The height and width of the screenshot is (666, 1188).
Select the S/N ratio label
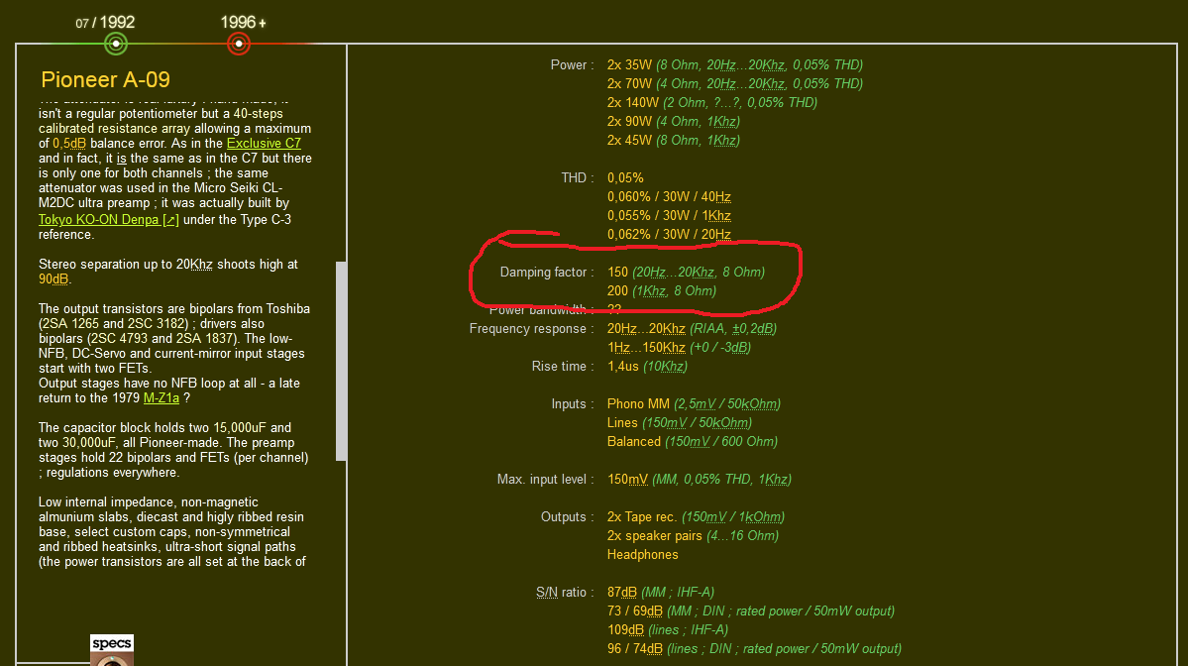click(565, 592)
